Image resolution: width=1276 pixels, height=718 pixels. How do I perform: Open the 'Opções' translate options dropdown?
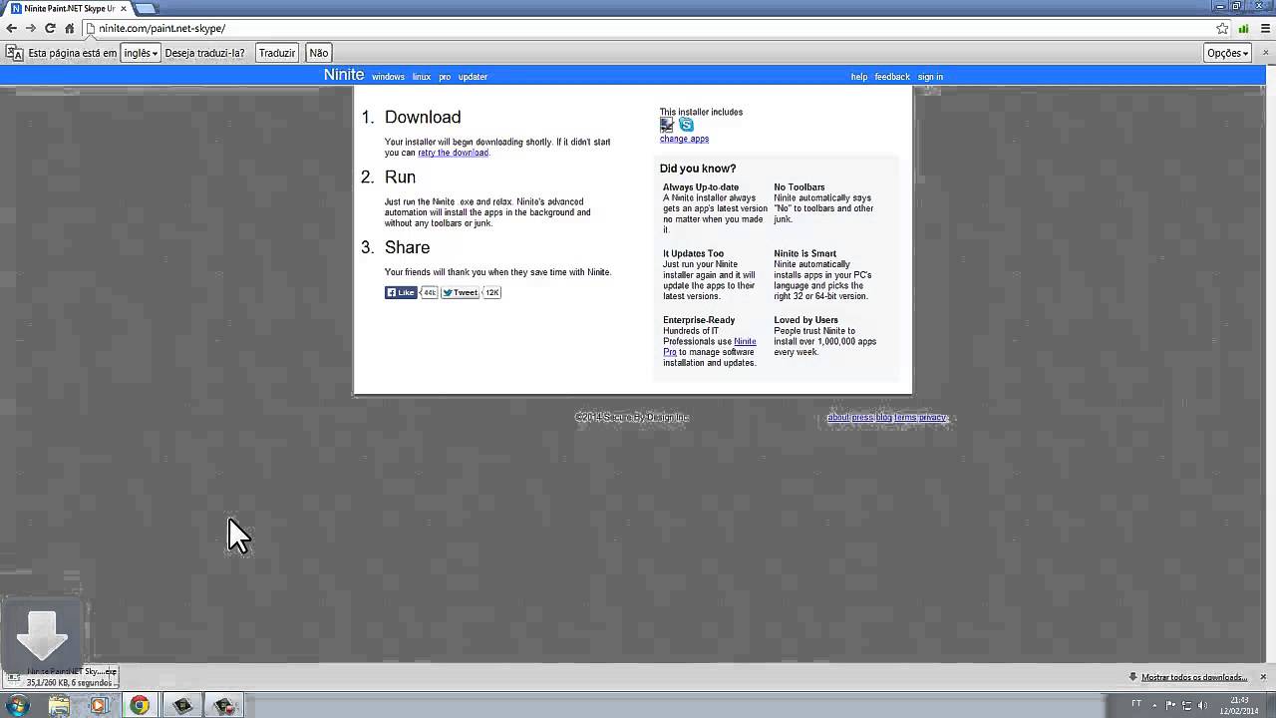click(x=1227, y=53)
